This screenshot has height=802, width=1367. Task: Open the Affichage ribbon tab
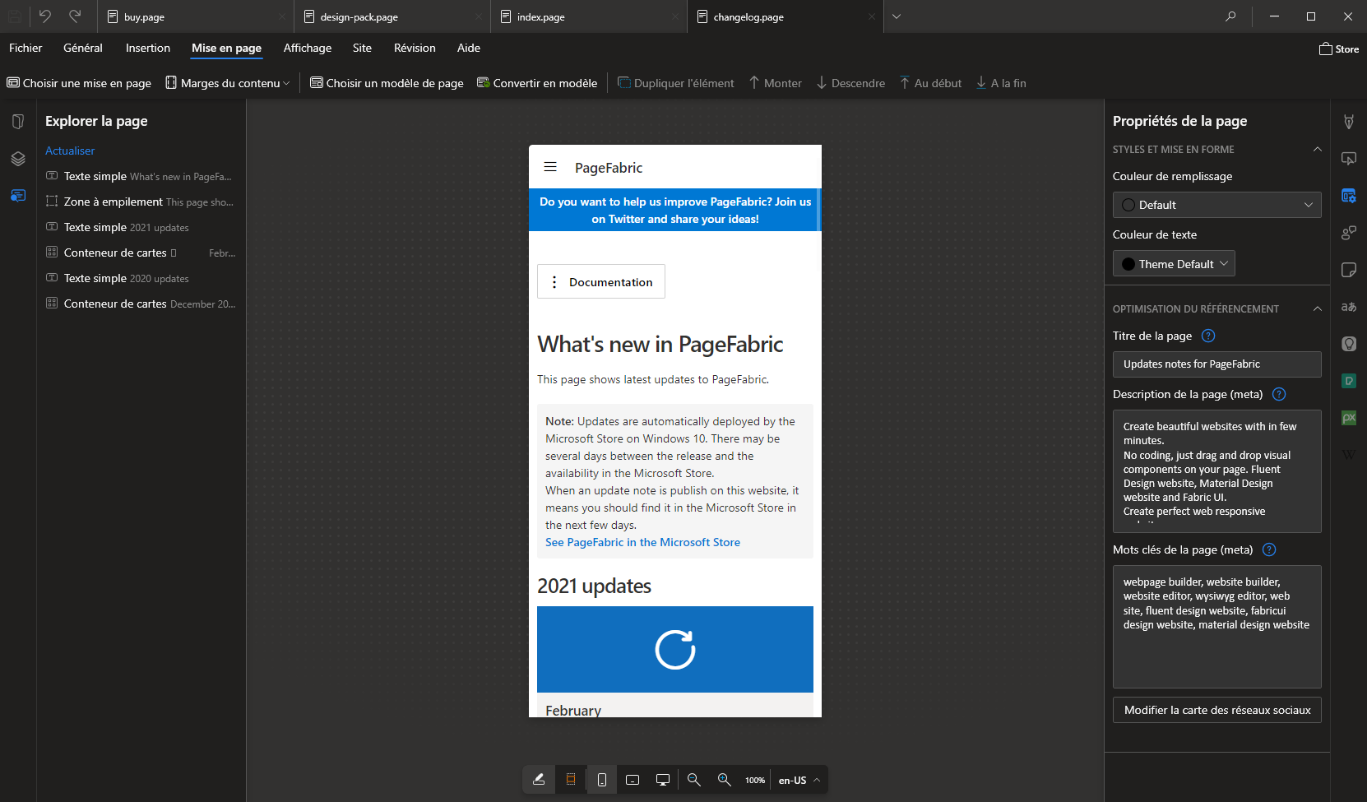coord(308,49)
